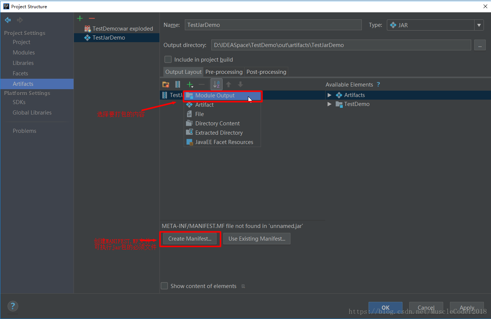This screenshot has height=319, width=491.
Task: Click the Output directory browse button
Action: 479,45
